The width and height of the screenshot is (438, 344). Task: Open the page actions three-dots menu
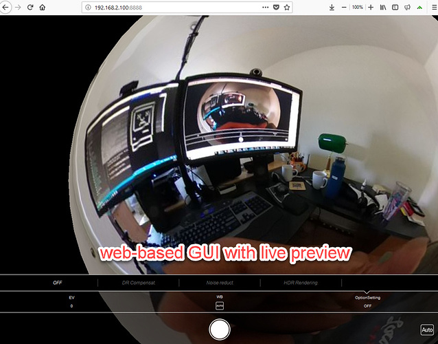[x=266, y=8]
